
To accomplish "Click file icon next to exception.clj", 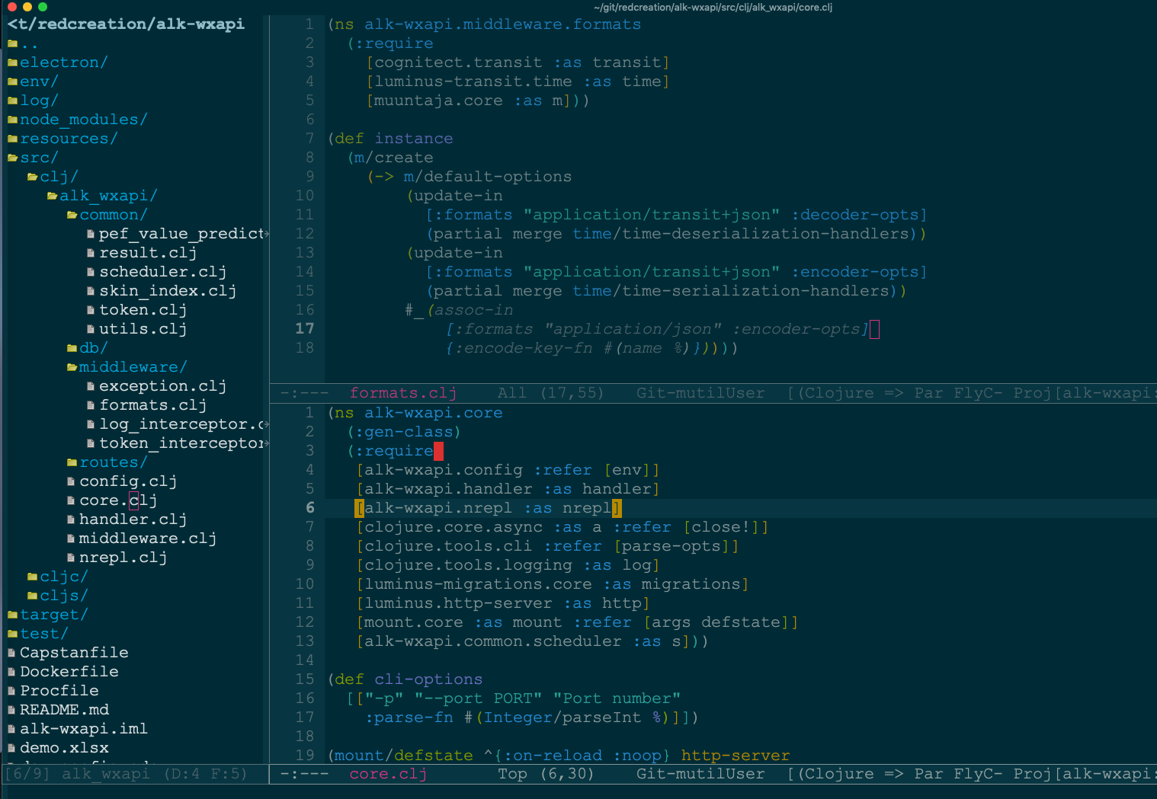I will (91, 386).
